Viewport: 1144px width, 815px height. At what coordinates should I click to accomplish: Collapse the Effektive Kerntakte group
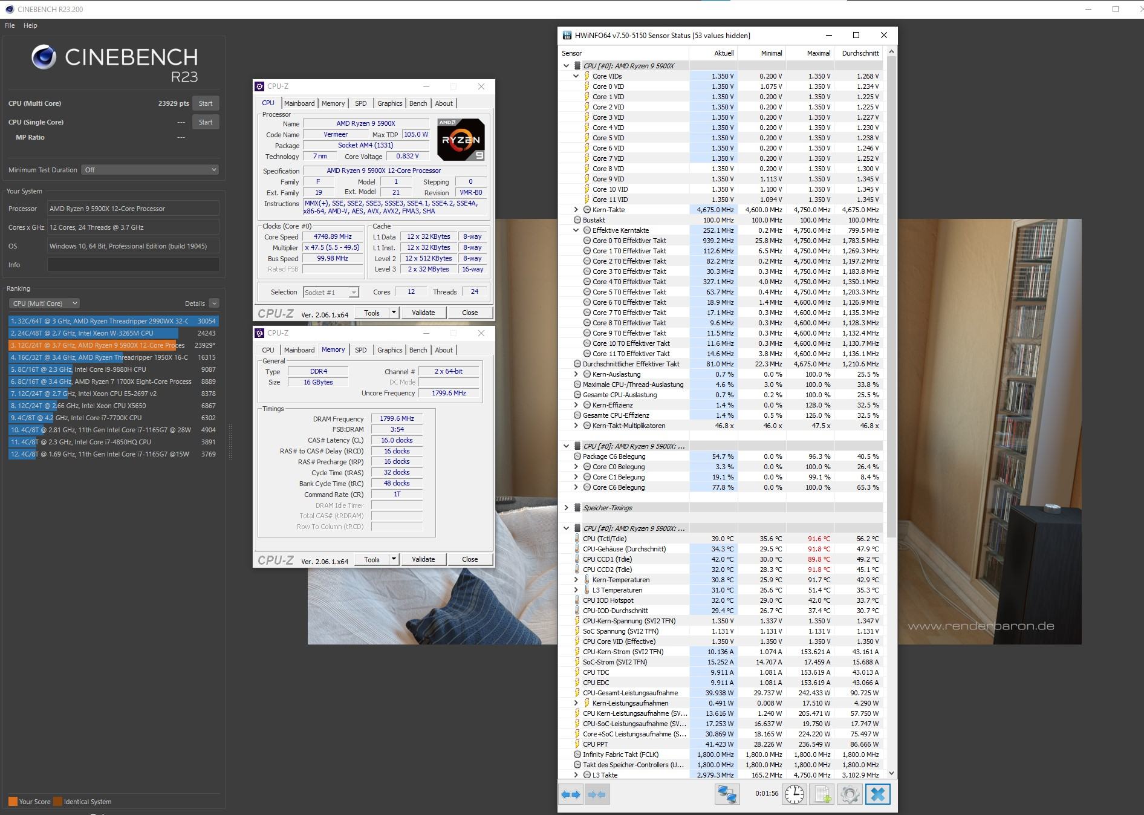pyautogui.click(x=576, y=230)
